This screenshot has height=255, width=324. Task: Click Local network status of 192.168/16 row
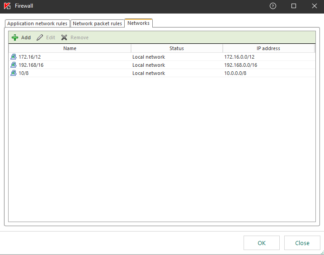point(149,65)
